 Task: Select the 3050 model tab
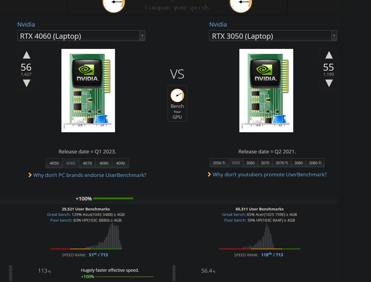coord(236,163)
